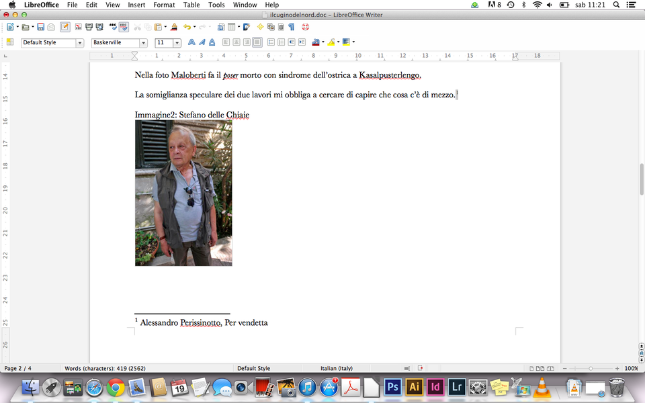The width and height of the screenshot is (645, 403).
Task: Click the LibreOffice Help lifebuoy icon
Action: [x=305, y=27]
